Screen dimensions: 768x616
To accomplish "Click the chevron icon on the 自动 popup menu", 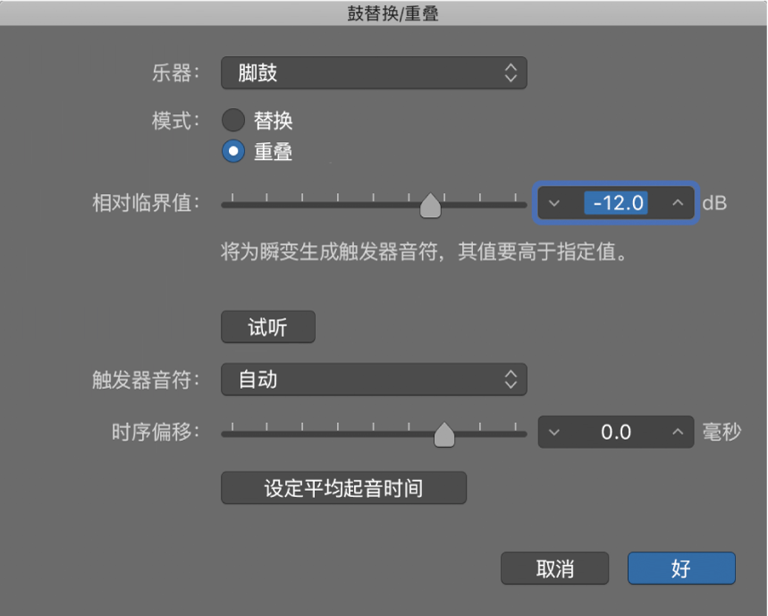I will pyautogui.click(x=511, y=379).
